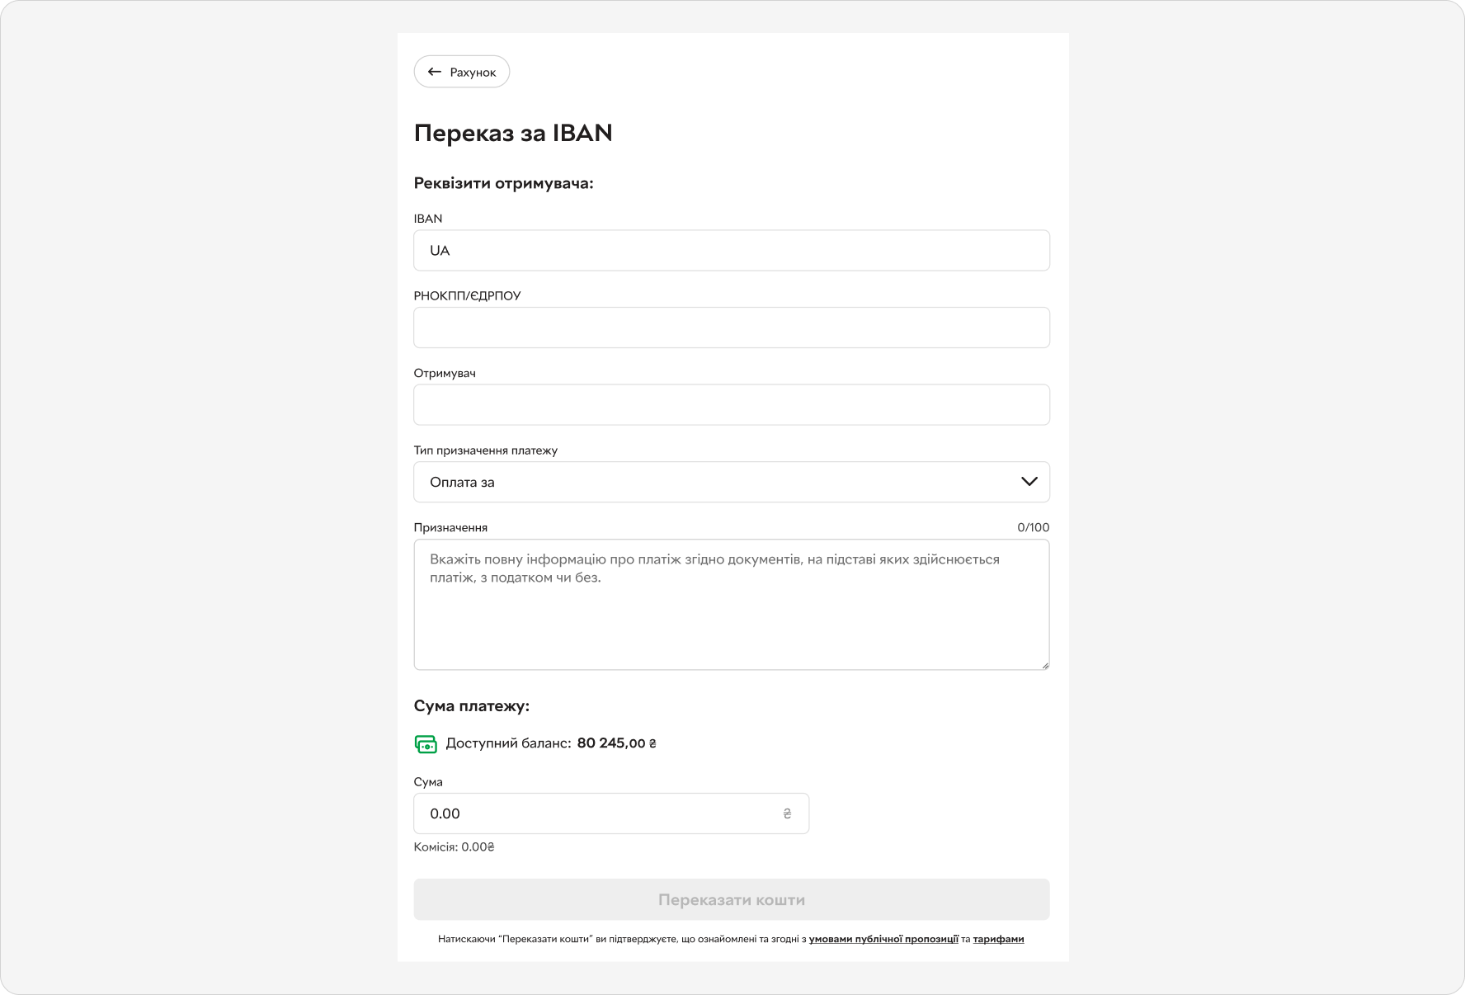Select the Отримувач input field

[x=731, y=405]
